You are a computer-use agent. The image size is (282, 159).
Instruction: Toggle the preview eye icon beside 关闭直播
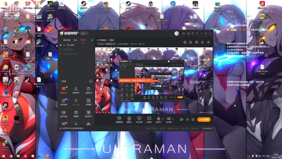pos(187,119)
